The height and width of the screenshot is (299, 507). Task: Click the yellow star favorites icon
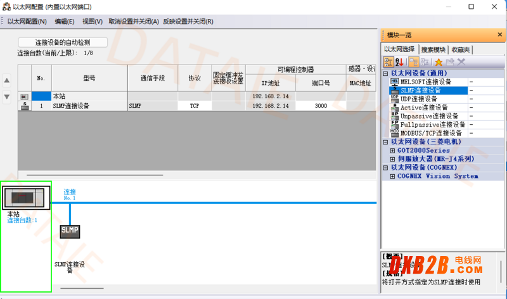[x=439, y=62]
